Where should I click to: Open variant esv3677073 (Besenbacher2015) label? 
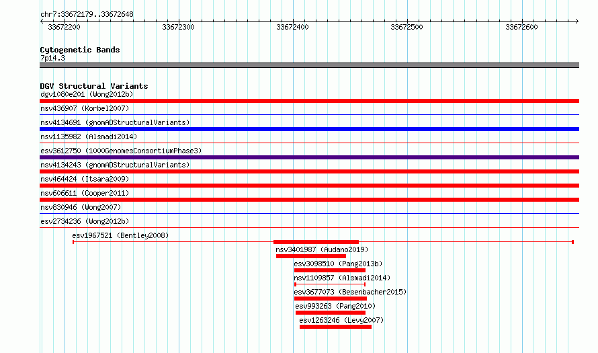[350, 292]
